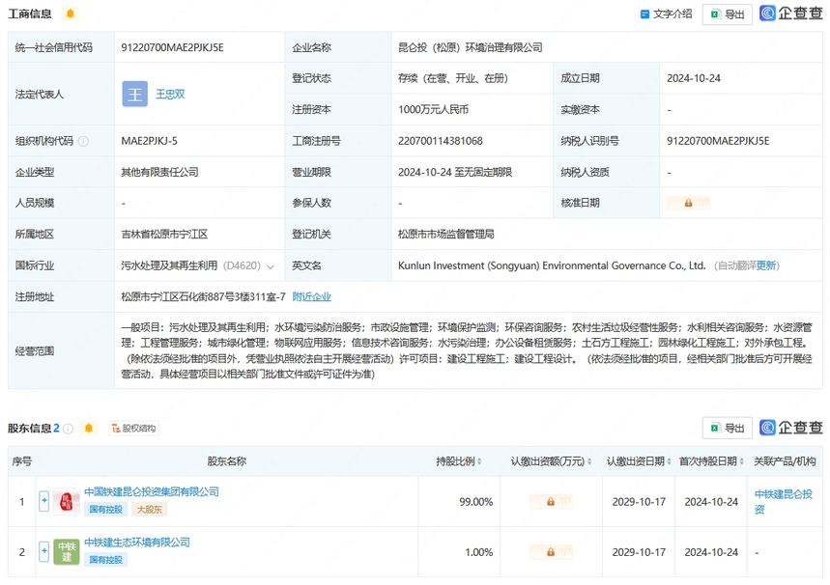Click bell icon beside 股东信息

pyautogui.click(x=88, y=428)
